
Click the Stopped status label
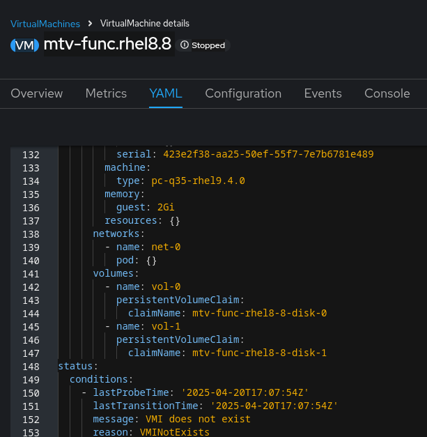[x=208, y=45]
